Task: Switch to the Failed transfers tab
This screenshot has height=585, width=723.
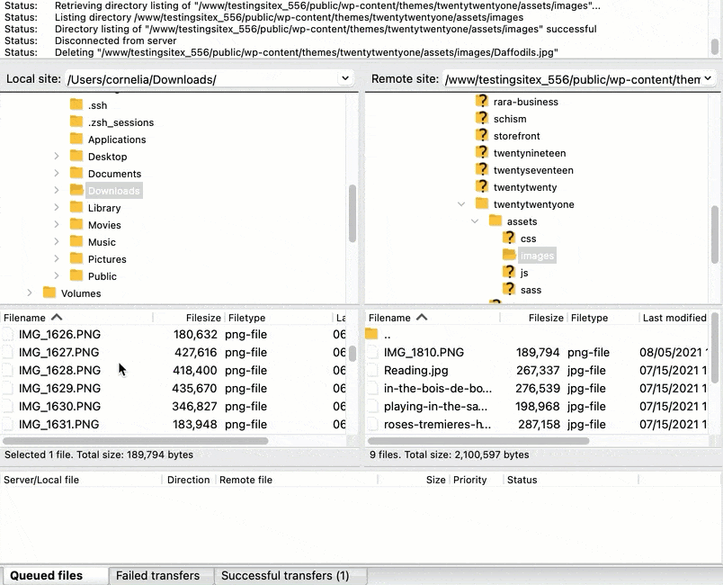Action: click(160, 575)
